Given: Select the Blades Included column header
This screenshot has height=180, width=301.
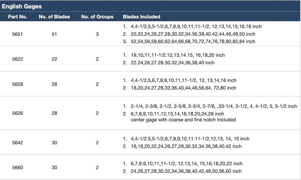Looking at the screenshot, I should tap(141, 17).
